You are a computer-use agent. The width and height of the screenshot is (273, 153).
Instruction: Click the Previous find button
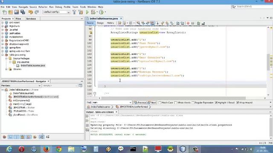click(140, 102)
